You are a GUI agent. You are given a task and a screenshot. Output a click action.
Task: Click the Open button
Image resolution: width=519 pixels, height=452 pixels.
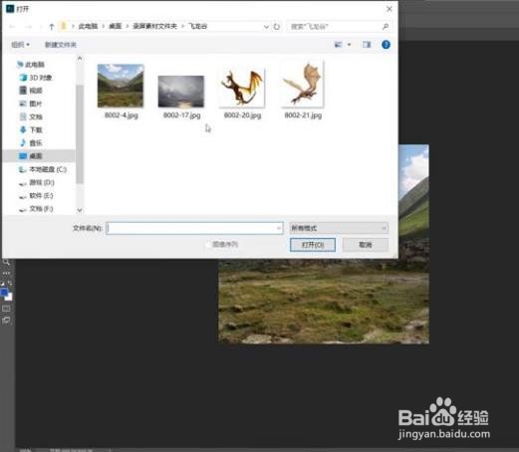tap(313, 245)
